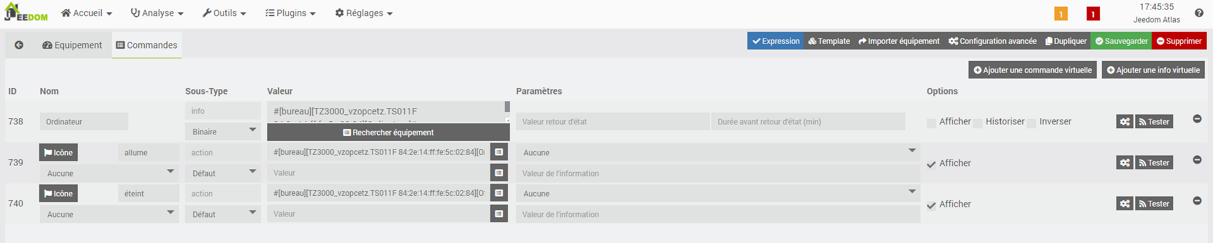
Task: Open advanced settings gear for command 738
Action: pos(1125,122)
